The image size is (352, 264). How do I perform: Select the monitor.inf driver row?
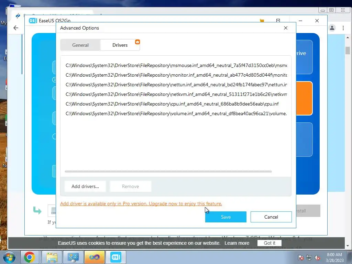tap(176, 75)
